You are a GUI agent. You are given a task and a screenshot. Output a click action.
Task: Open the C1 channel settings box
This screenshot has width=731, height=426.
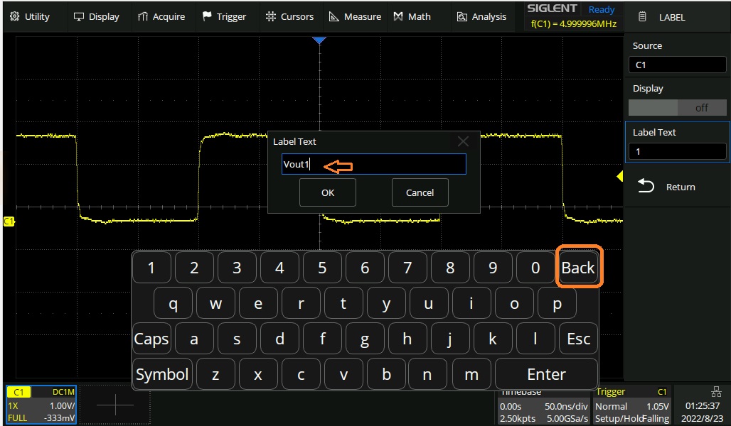41,405
